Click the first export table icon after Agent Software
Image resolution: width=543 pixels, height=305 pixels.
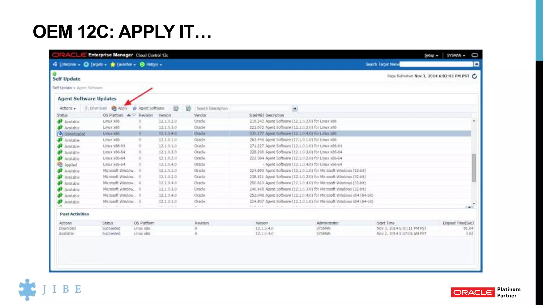coord(176,108)
